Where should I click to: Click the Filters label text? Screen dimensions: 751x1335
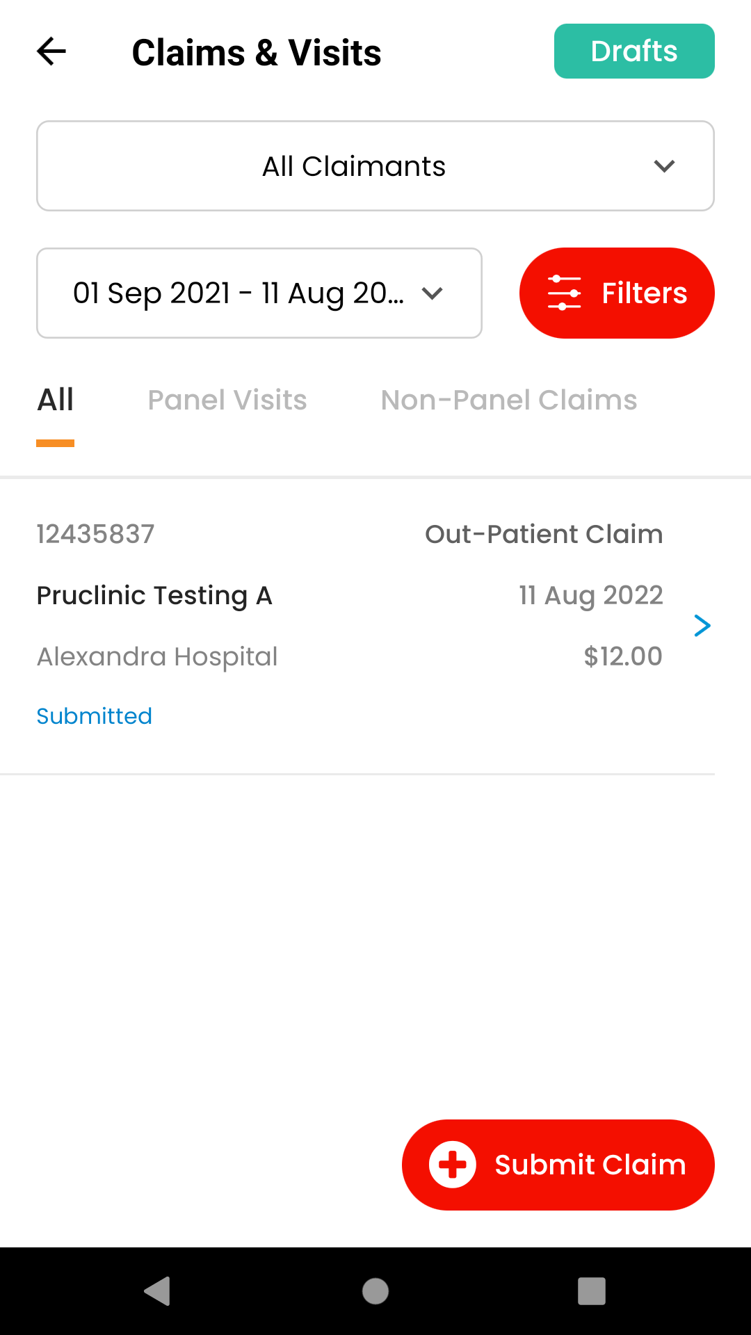click(644, 293)
